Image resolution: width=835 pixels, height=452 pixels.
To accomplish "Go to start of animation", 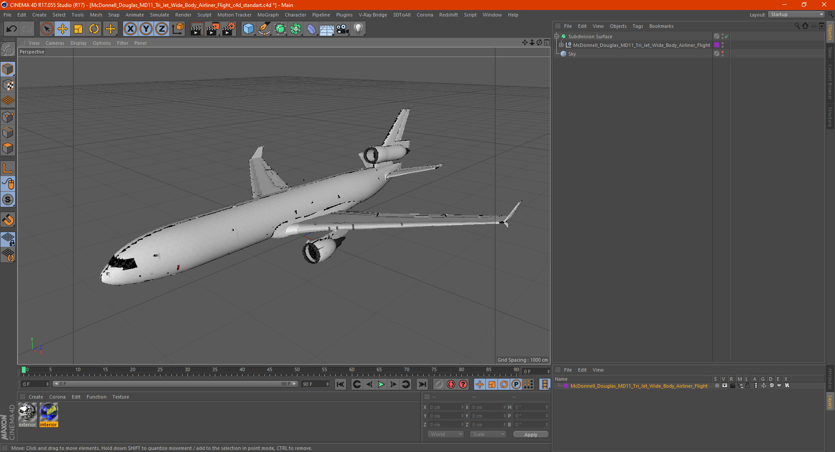I will pyautogui.click(x=341, y=384).
